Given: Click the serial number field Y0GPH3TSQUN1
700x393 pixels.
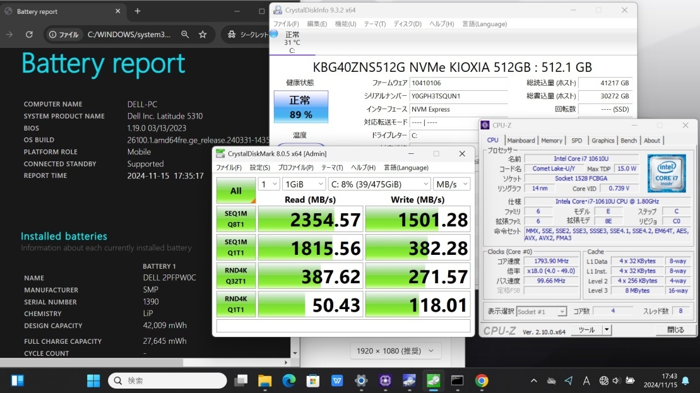Looking at the screenshot, I should pos(458,96).
